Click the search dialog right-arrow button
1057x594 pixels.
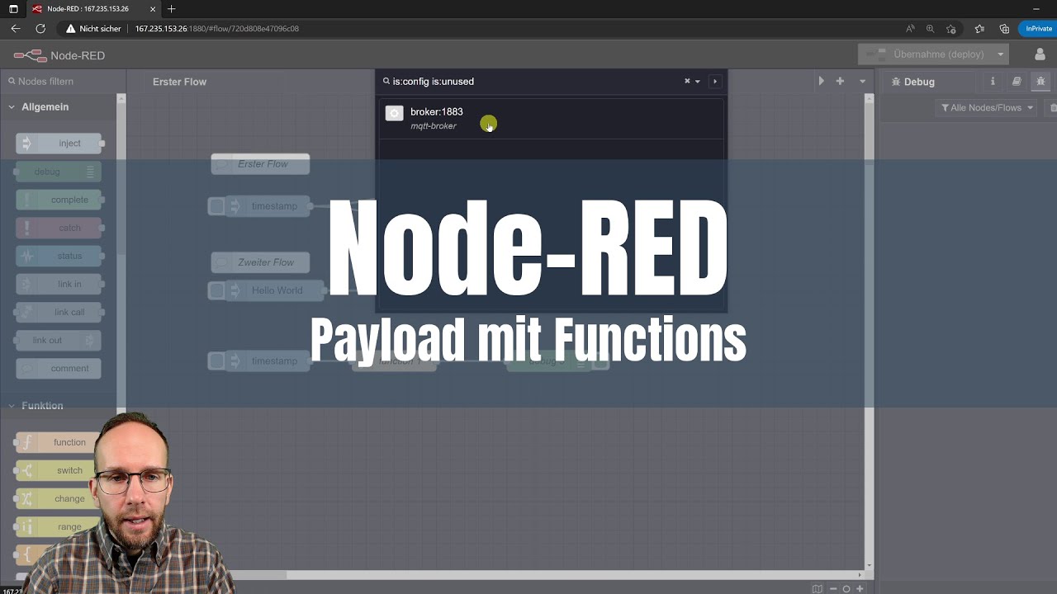[x=715, y=81]
